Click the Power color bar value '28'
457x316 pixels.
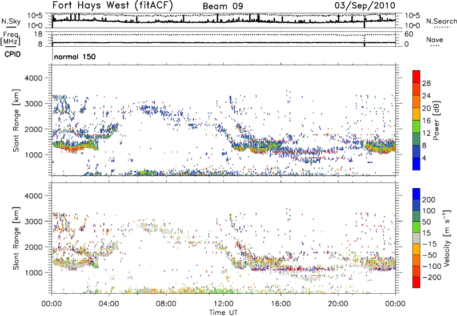coord(426,83)
